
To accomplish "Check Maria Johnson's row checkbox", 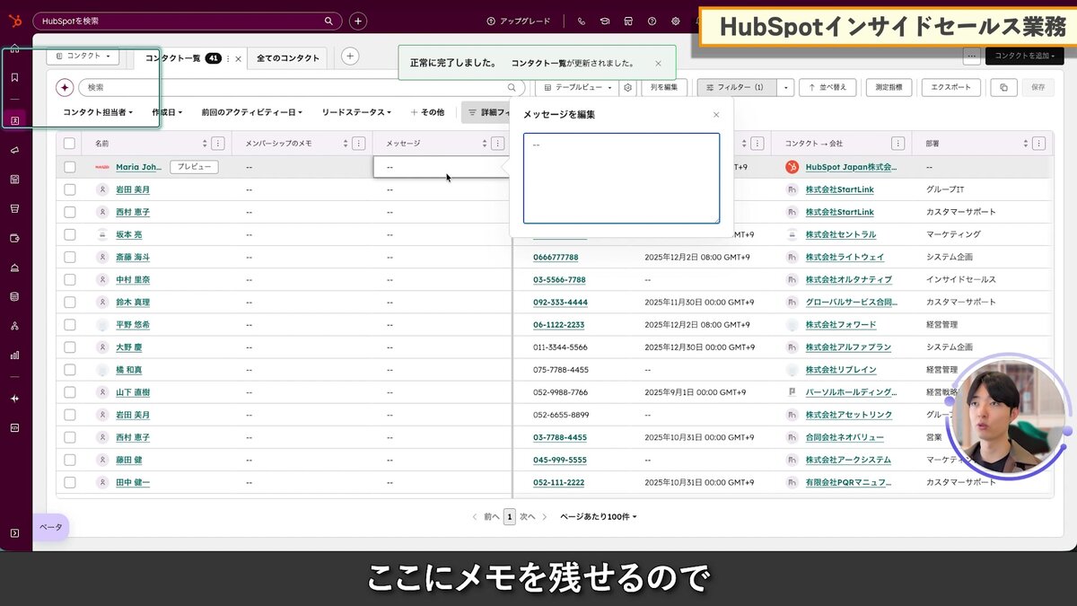I will point(69,166).
